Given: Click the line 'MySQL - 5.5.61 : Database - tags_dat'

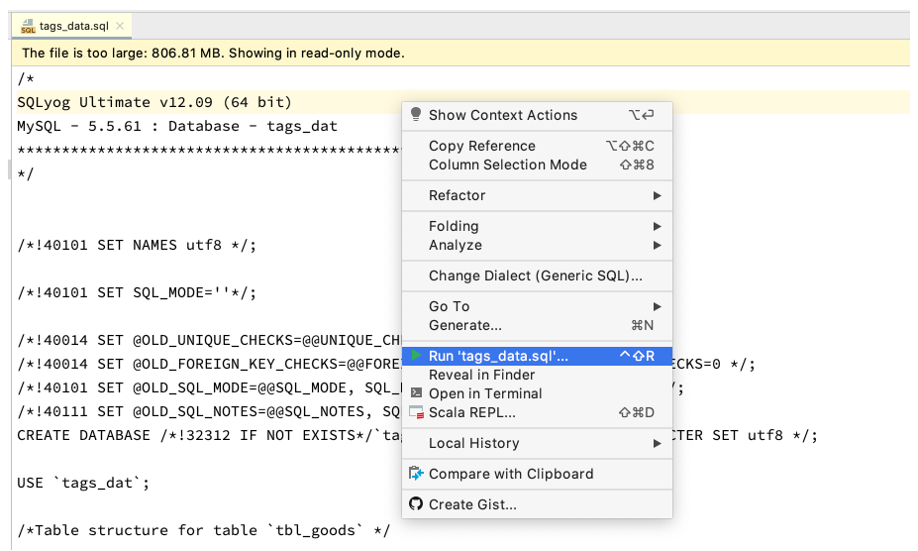Looking at the screenshot, I should [177, 126].
